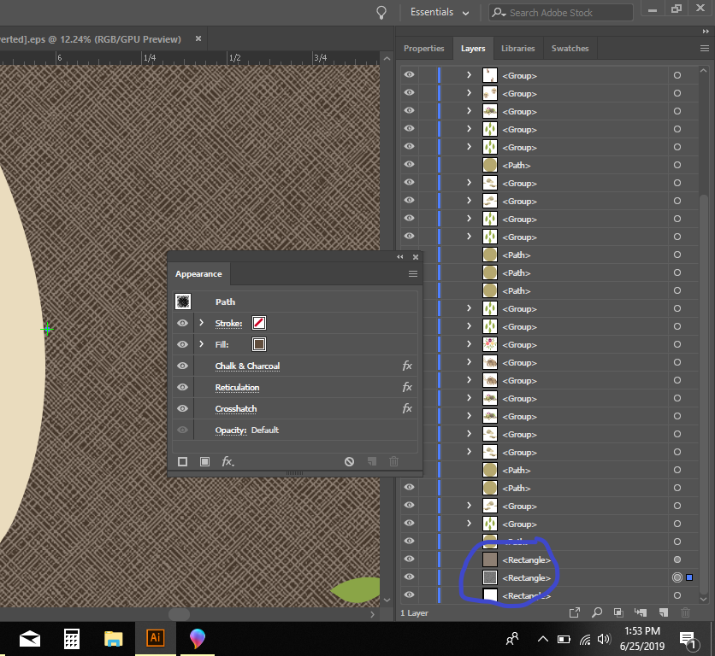Click the Locate Object magnifier icon

[596, 612]
